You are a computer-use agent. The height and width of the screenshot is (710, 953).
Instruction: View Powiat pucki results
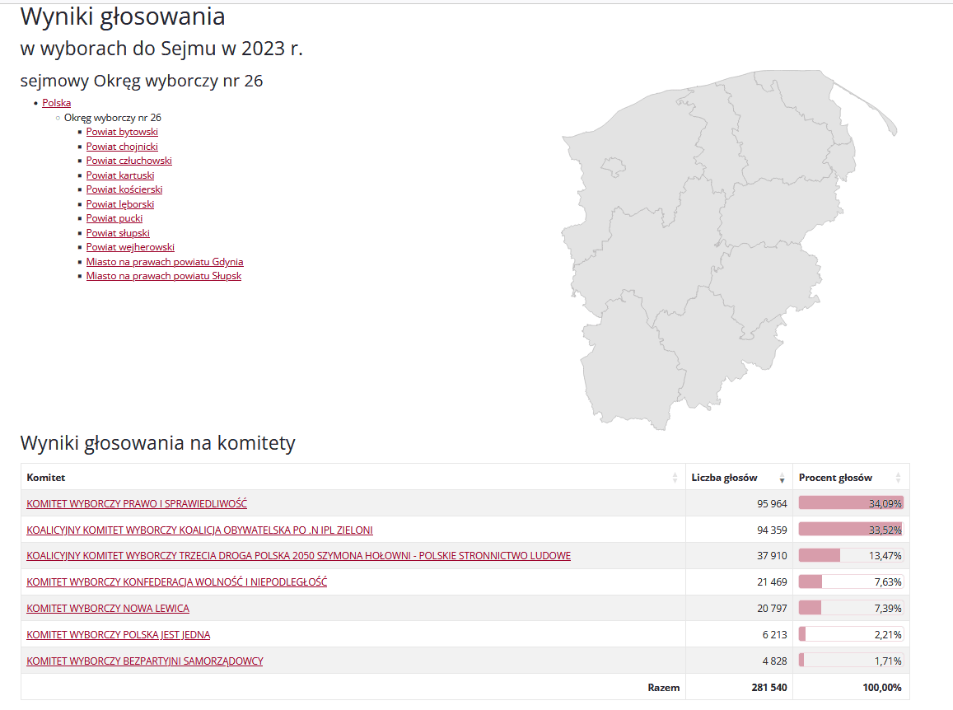114,218
